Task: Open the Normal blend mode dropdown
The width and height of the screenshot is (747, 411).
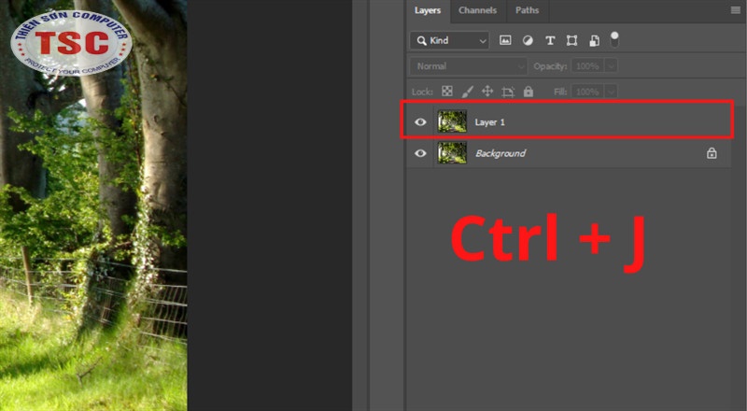Action: click(469, 66)
